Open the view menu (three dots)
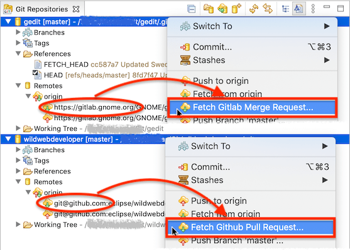 pyautogui.click(x=313, y=9)
